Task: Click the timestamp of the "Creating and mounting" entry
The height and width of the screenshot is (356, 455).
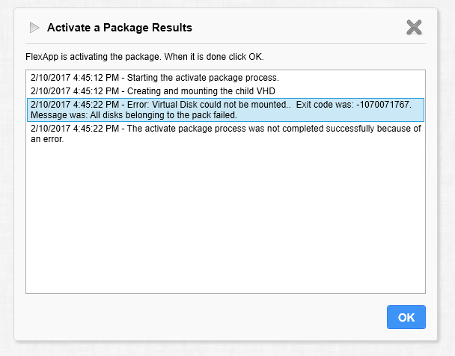Action: [x=70, y=90]
